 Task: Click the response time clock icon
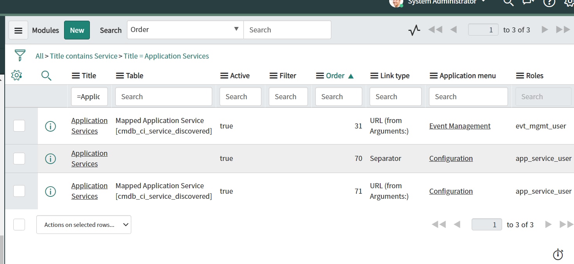pos(558,254)
